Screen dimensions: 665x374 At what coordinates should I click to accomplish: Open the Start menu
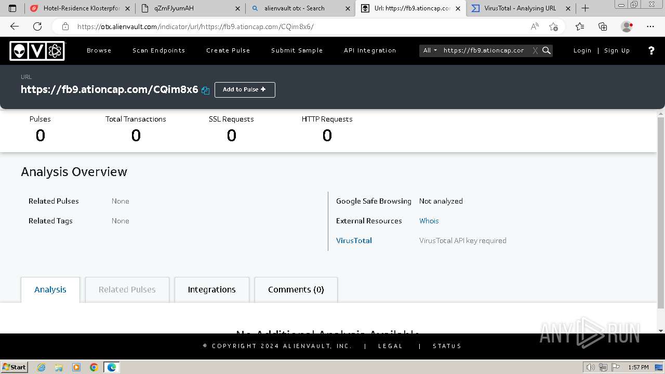[14, 367]
